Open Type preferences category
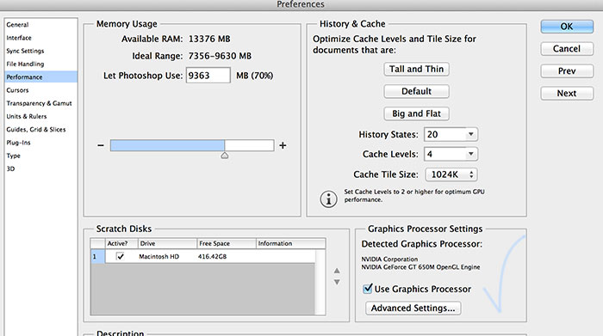Viewport: 603px width, 336px height. click(14, 156)
